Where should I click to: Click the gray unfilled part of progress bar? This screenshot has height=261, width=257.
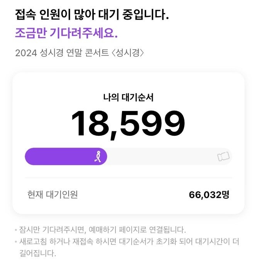(162, 156)
